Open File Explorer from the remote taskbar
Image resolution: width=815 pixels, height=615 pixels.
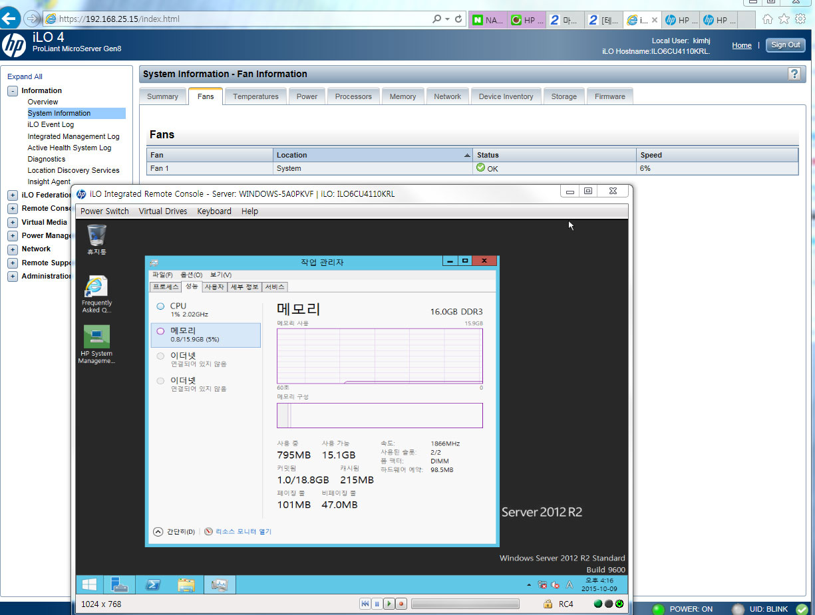186,584
